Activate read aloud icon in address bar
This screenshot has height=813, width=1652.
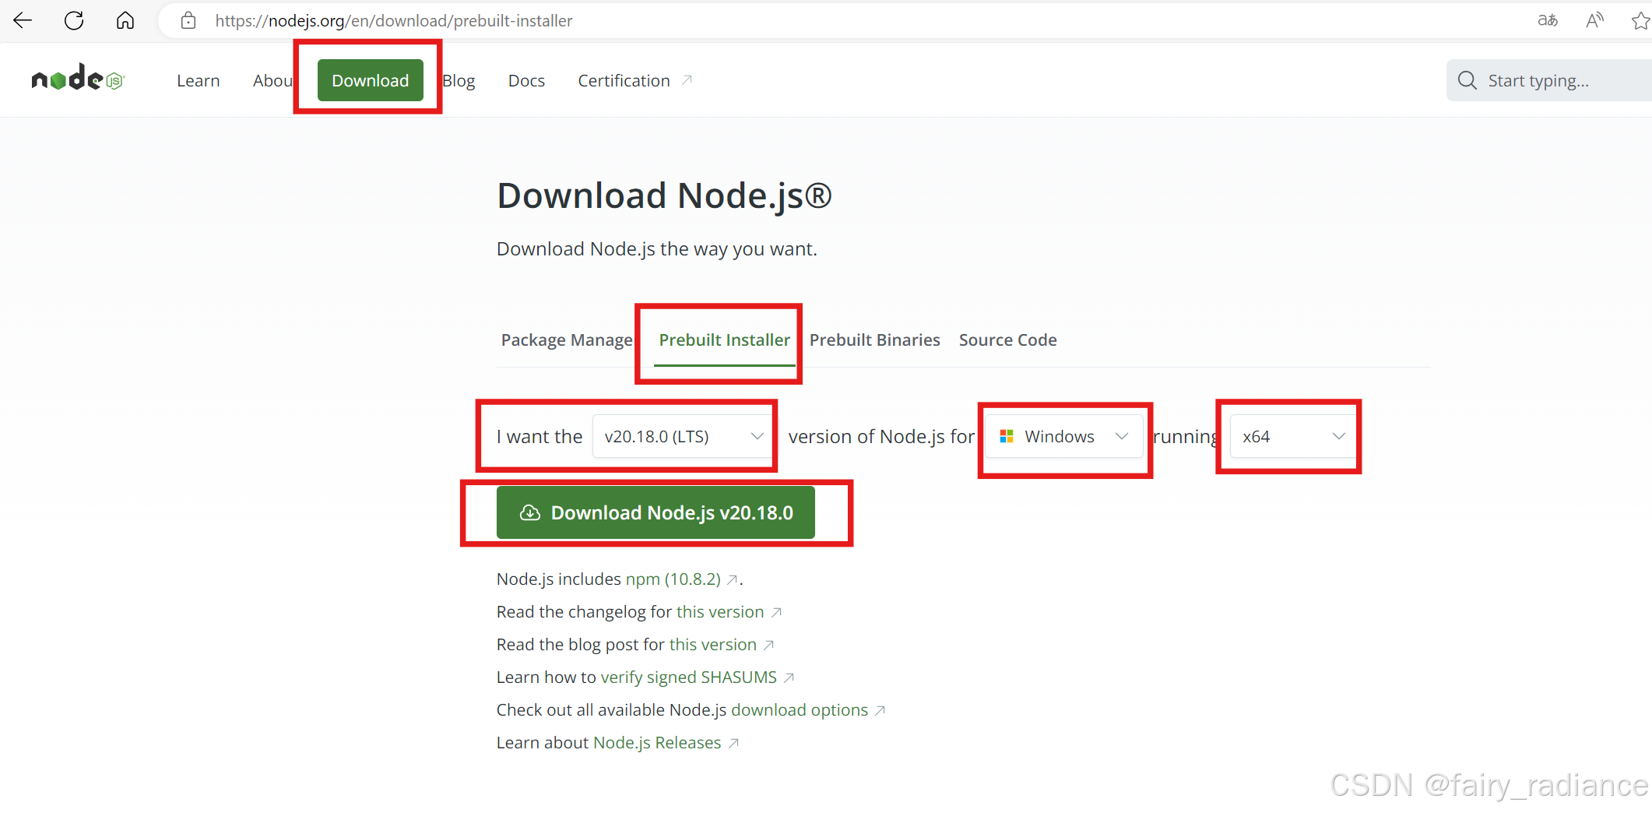coord(1594,21)
